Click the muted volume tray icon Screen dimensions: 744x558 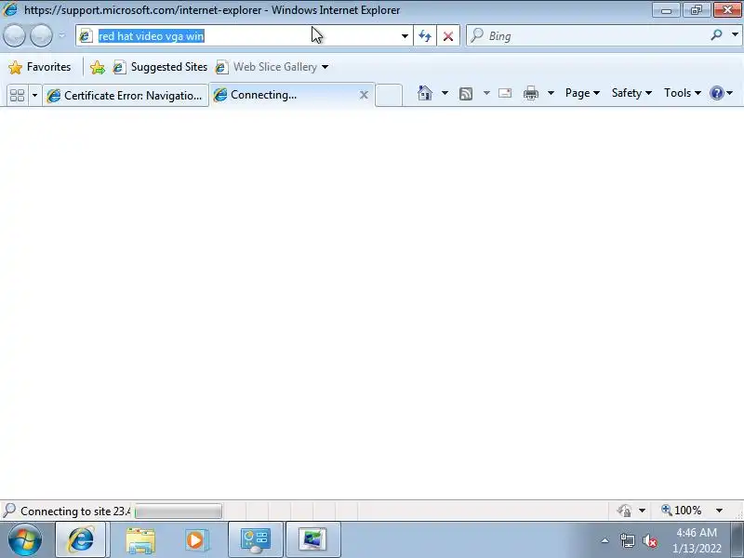[649, 540]
